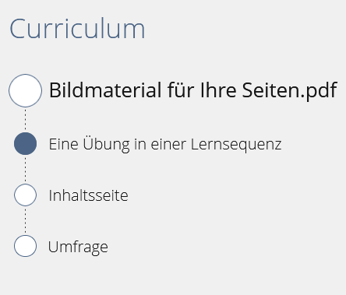Click the dotted line between Übung and Inhaltsseite
Image resolution: width=346 pixels, height=295 pixels.
(x=25, y=169)
